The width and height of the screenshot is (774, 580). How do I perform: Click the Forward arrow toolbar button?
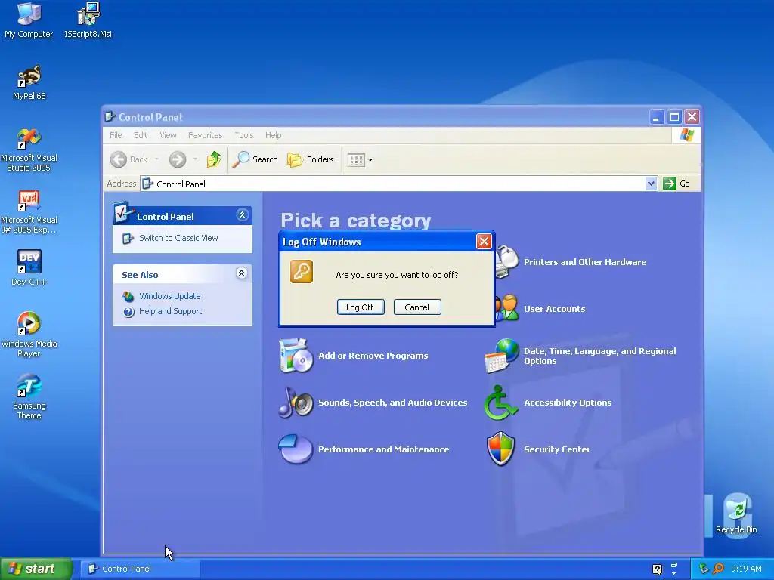pos(178,159)
